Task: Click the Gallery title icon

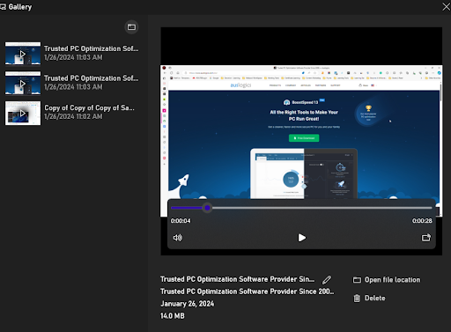Action: [x=3, y=7]
